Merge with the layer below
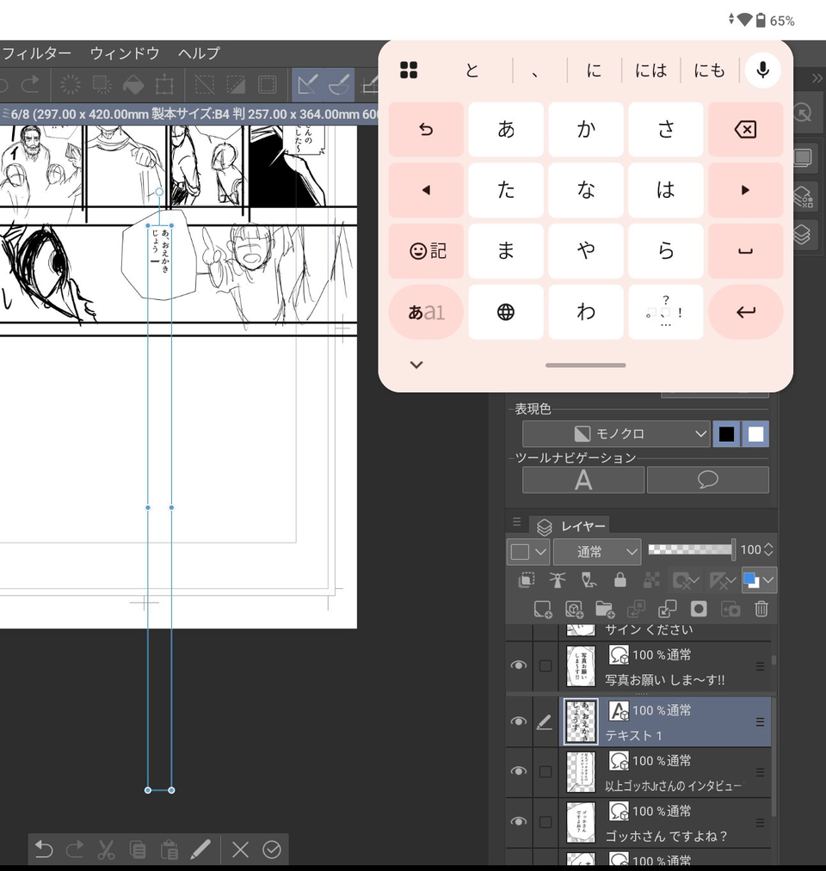 coord(667,610)
